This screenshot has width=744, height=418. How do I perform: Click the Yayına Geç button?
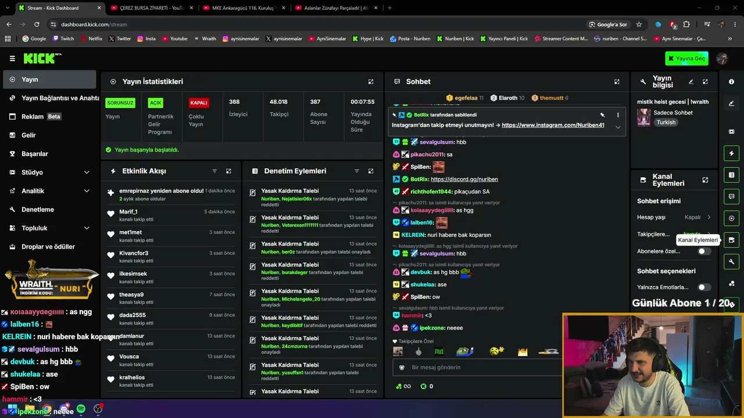point(687,58)
